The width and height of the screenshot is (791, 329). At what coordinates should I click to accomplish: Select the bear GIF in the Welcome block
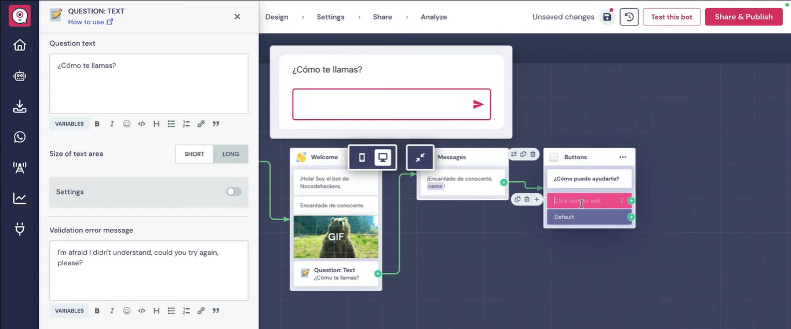click(336, 237)
